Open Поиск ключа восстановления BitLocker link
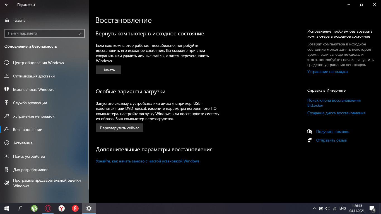This screenshot has height=214, width=381. click(x=334, y=103)
